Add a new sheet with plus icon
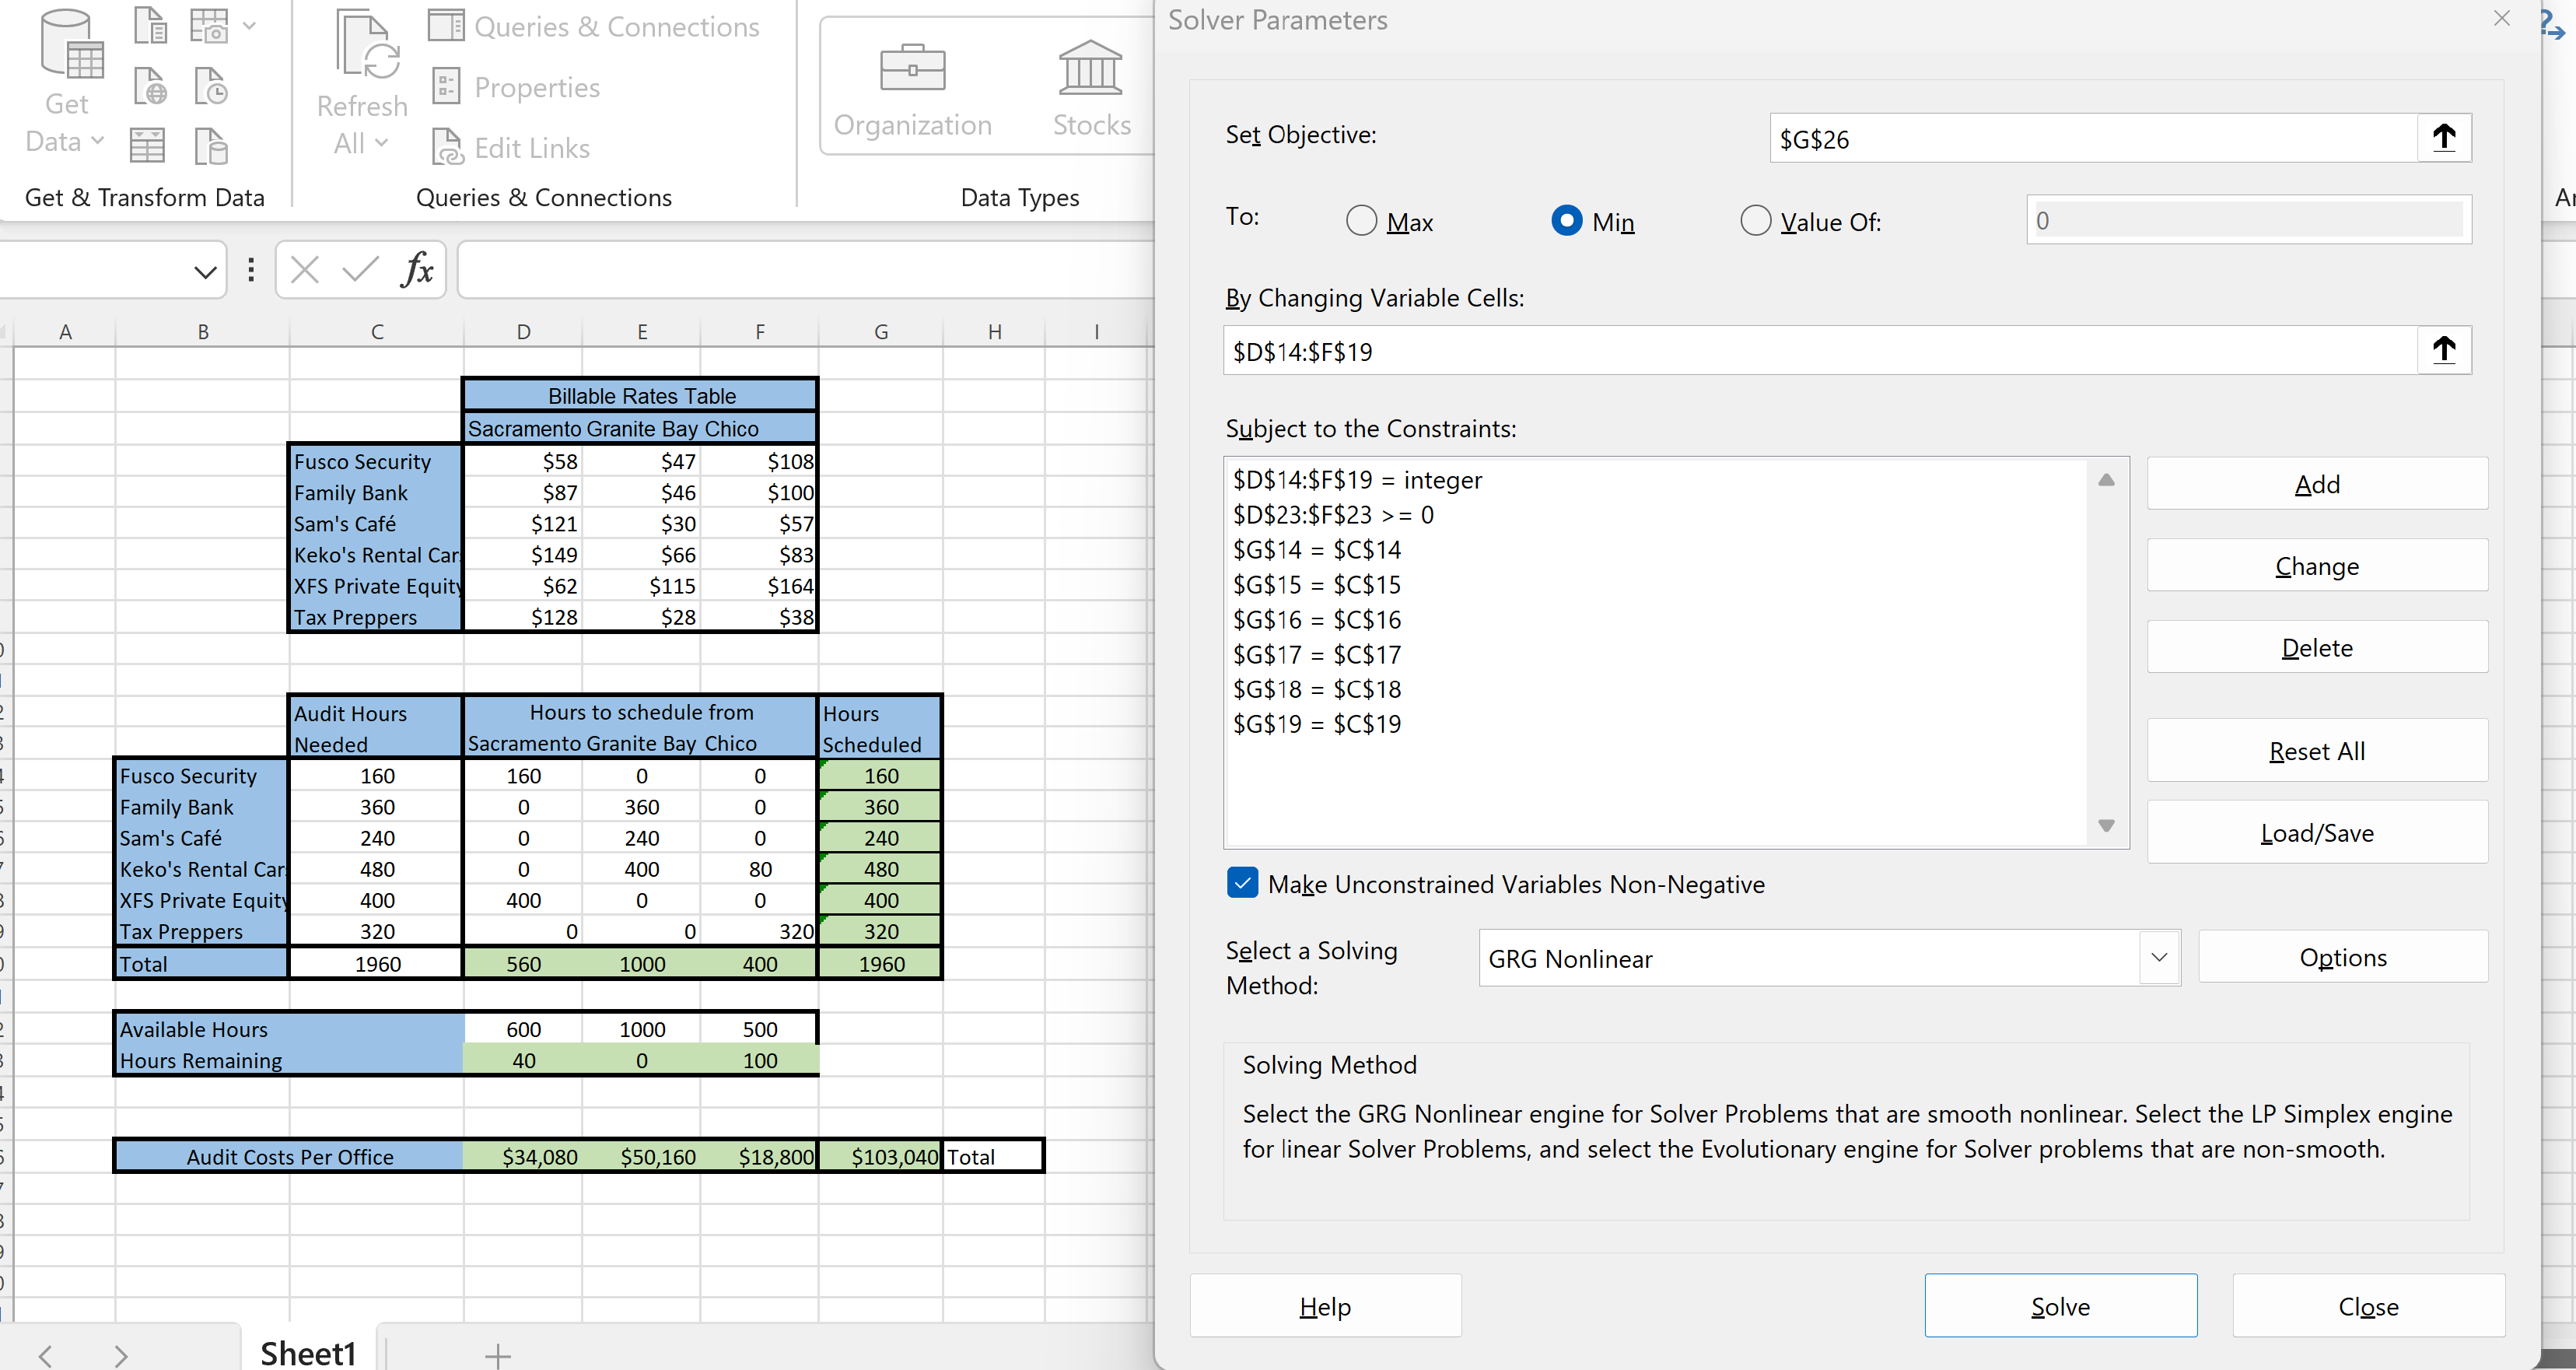This screenshot has width=2576, height=1370. pos(498,1355)
